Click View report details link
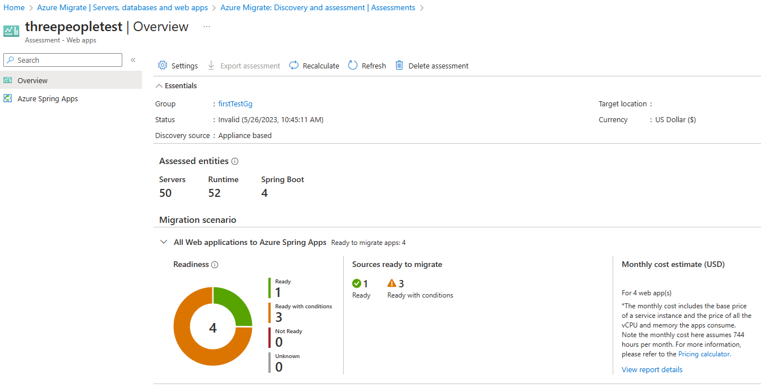Screen dimensions: 761x392 coord(652,369)
